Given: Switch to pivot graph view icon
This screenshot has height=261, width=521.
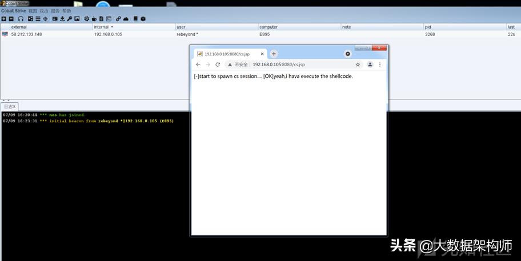Looking at the screenshot, I should point(31,19).
